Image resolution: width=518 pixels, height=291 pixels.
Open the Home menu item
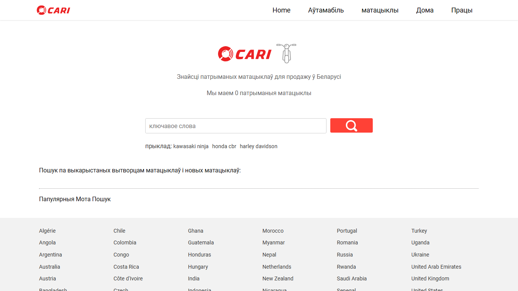281,10
